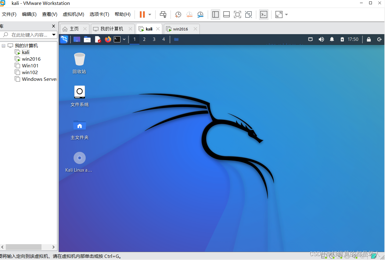
Task: Toggle the thumbnail bar view
Action: click(226, 14)
